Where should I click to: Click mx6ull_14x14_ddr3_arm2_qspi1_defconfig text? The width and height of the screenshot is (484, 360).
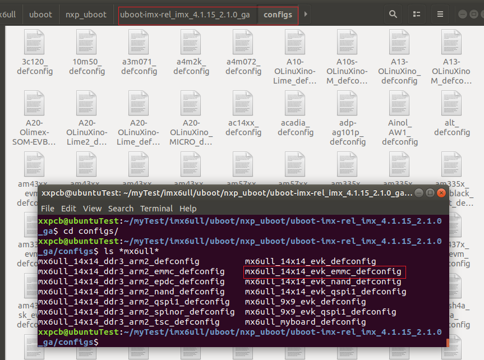point(134,302)
